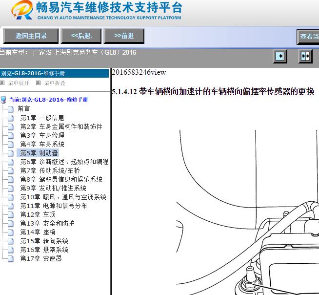Open the 前言 entry
The image size is (319, 295).
[x=24, y=109]
